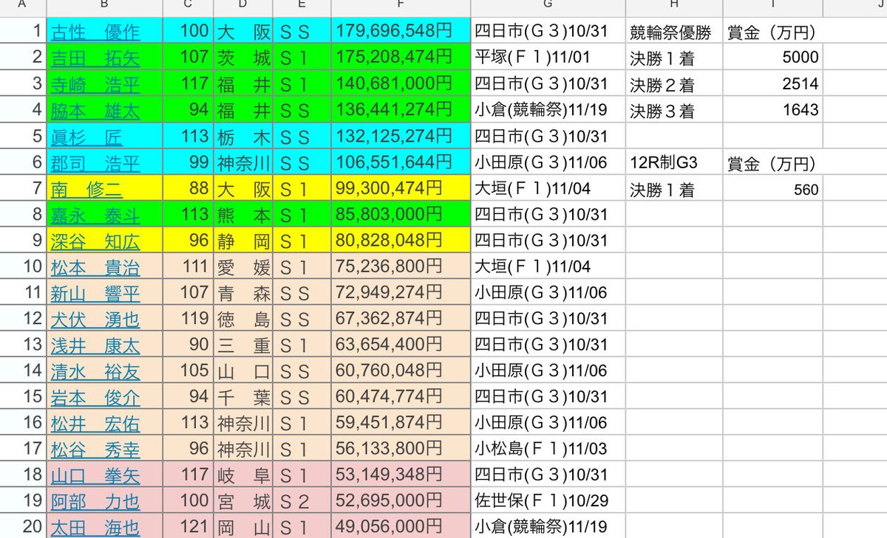This screenshot has height=538, width=887.
Task: Select cell 熊 本 in row 8
Action: [242, 215]
